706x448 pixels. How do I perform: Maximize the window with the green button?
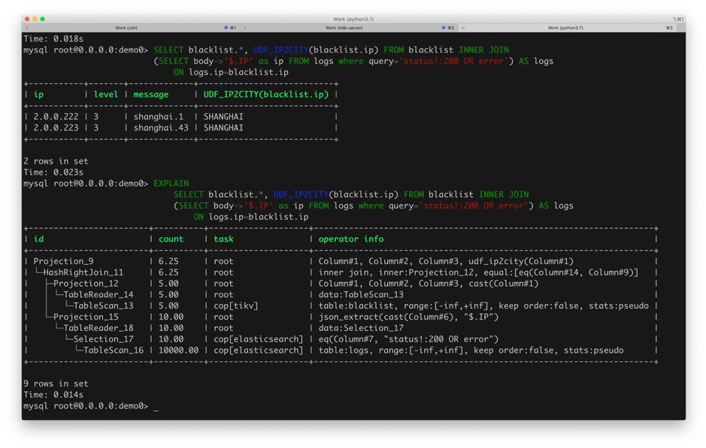(x=43, y=19)
